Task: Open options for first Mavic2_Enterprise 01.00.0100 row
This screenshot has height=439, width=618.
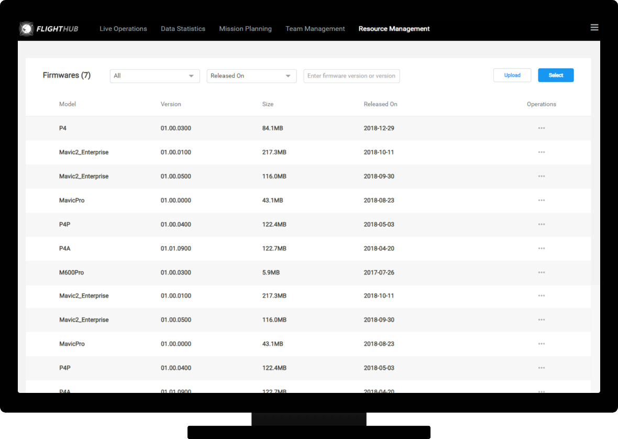Action: click(x=541, y=152)
